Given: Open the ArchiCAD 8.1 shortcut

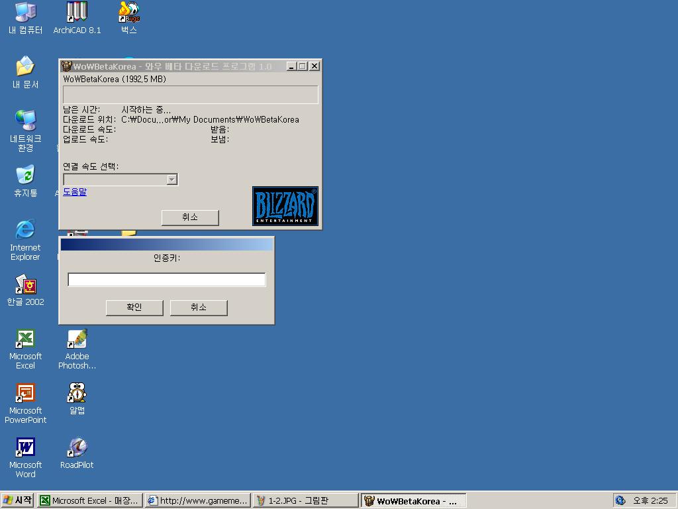Looking at the screenshot, I should (77, 13).
